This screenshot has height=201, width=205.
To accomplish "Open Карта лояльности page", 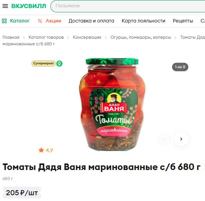I will point(143,21).
